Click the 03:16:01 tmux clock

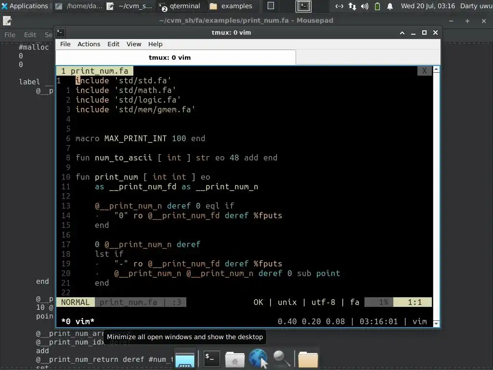click(x=378, y=321)
